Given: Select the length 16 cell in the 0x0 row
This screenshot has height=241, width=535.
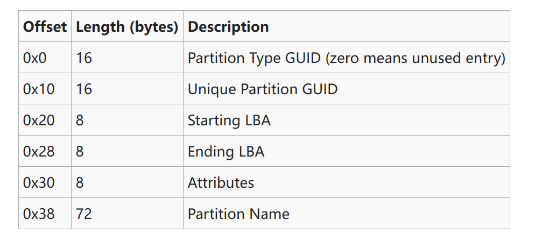Looking at the screenshot, I should 84,58.
